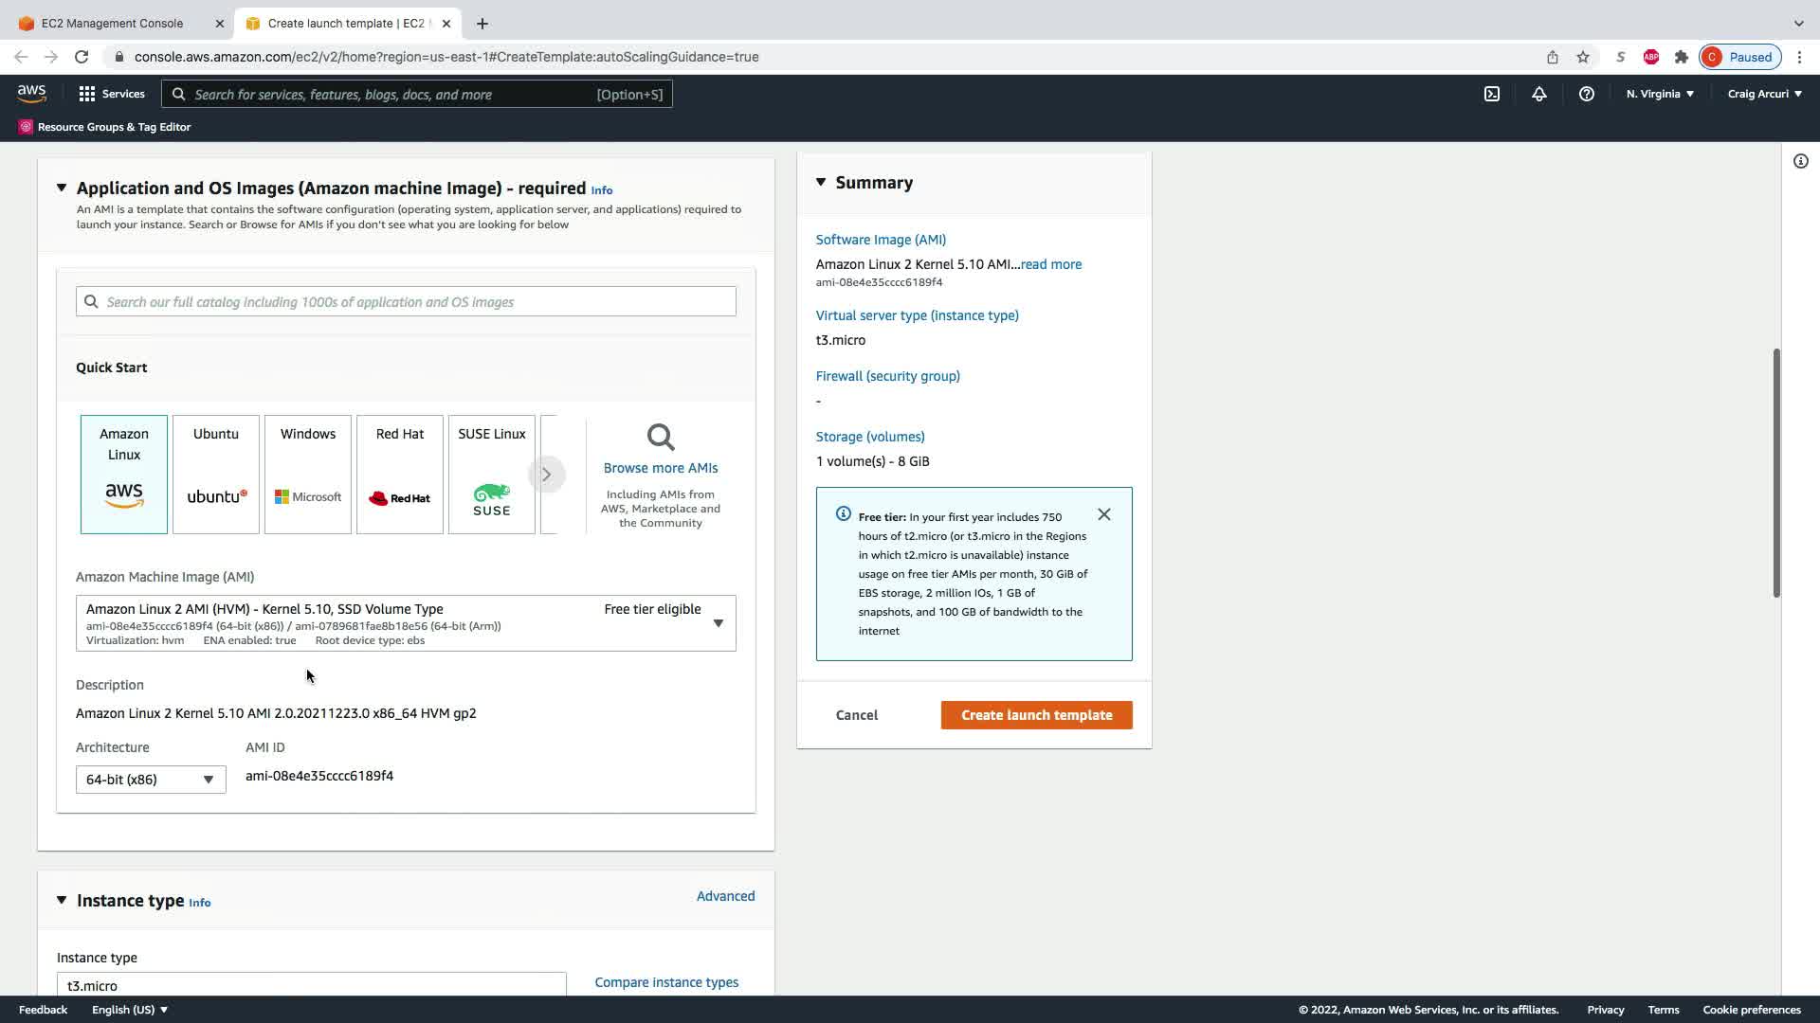Screen dimensions: 1820x1023
Task: Select the Ubuntu quick start tile
Action: pos(216,475)
